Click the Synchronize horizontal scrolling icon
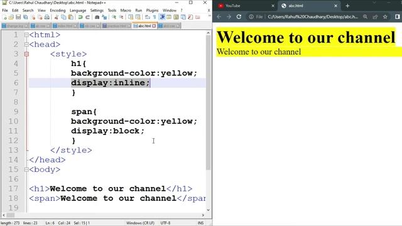The width and height of the screenshot is (402, 226). pyautogui.click(x=138, y=17)
